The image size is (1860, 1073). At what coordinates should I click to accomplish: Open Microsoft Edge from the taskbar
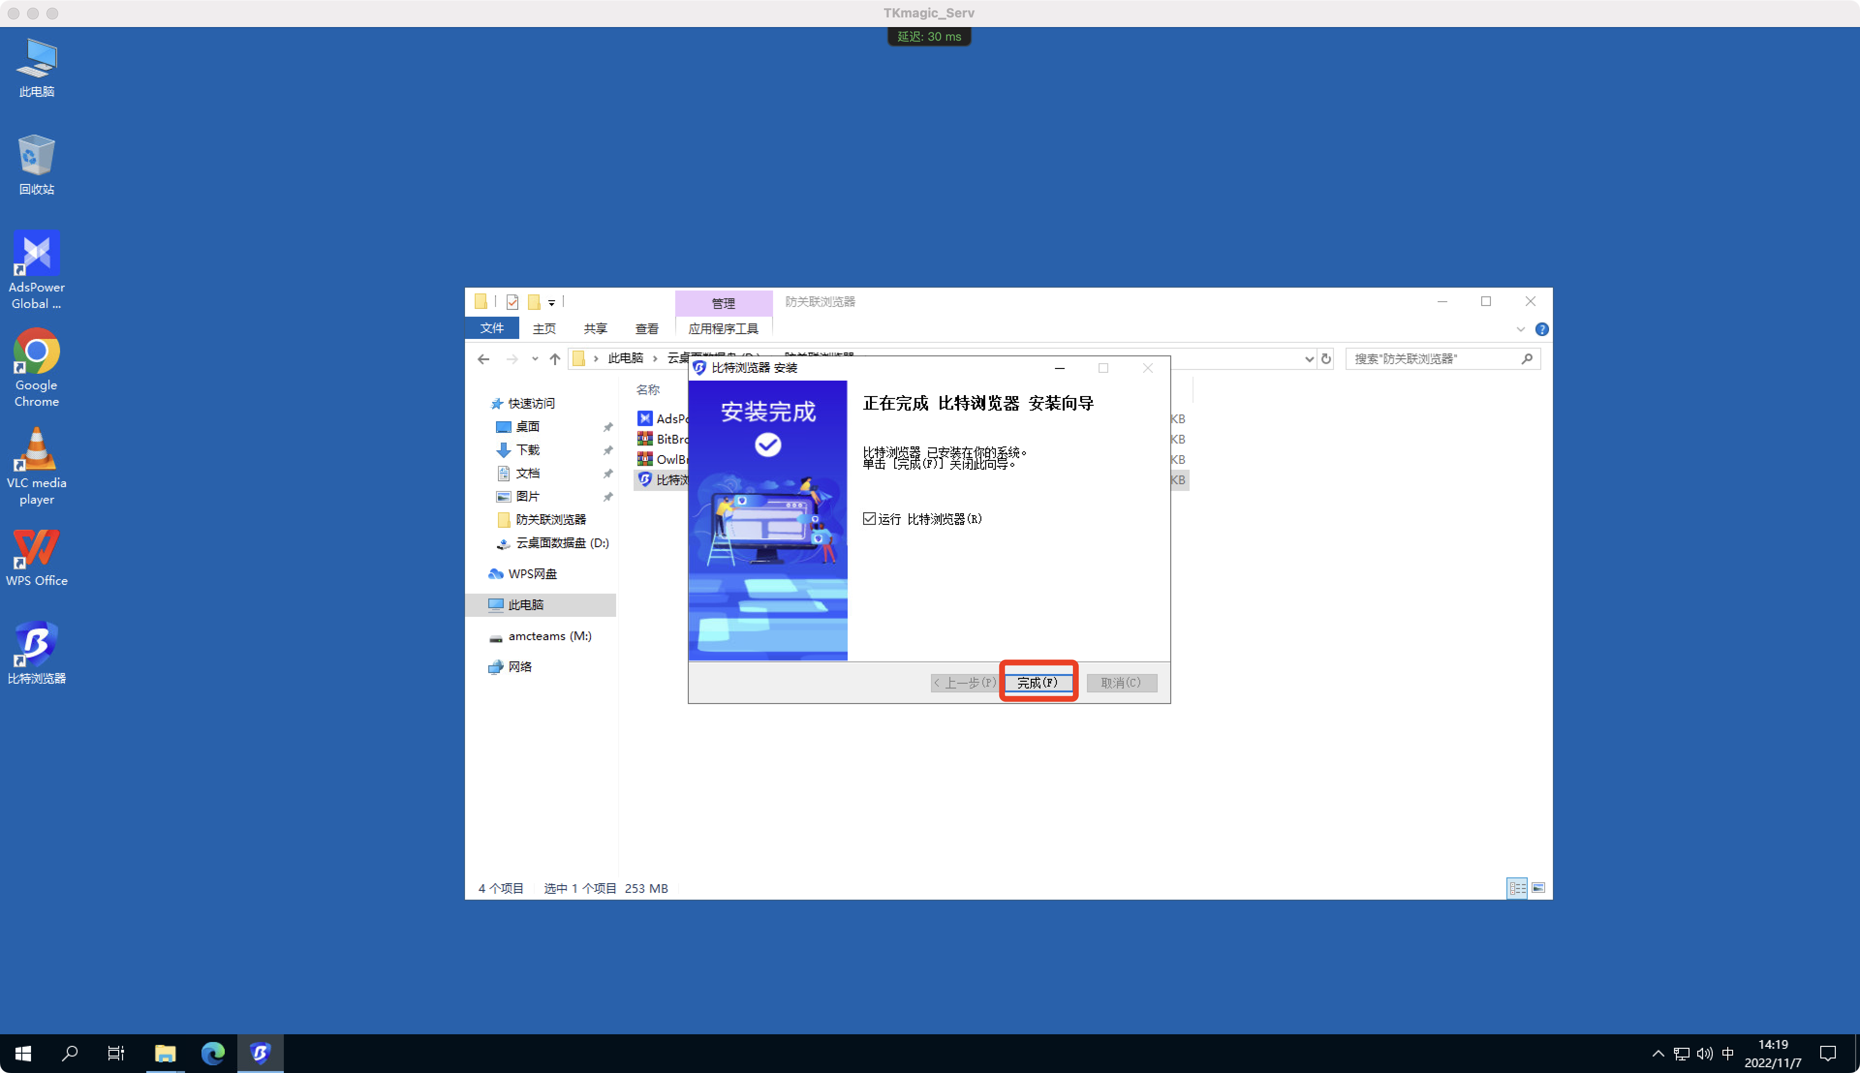(x=214, y=1052)
